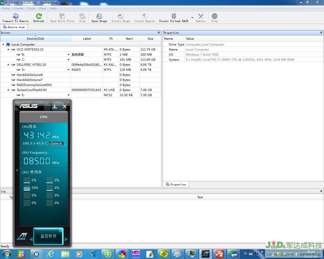The height and width of the screenshot is (259, 324).
Task: Select the RAID5 label cell
Action: [87, 70]
